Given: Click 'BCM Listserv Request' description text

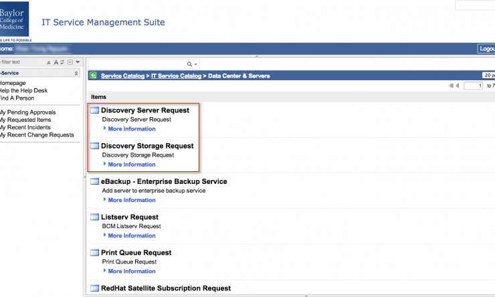Looking at the screenshot, I should pyautogui.click(x=131, y=226).
